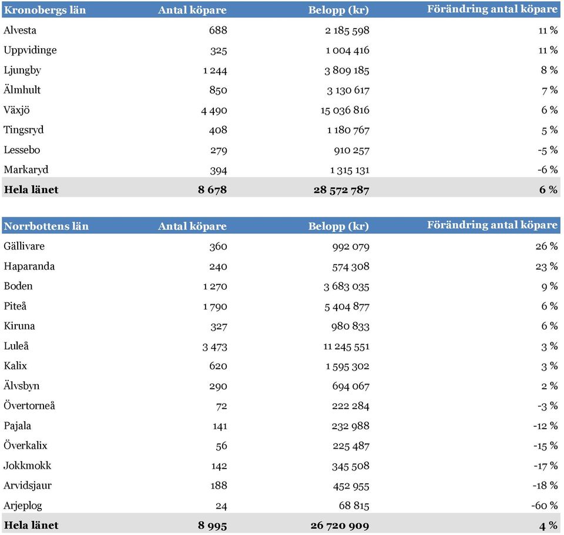Image resolution: width=564 pixels, height=535 pixels.
Task: Select Piteå's buyer count 1 790
Action: [214, 307]
